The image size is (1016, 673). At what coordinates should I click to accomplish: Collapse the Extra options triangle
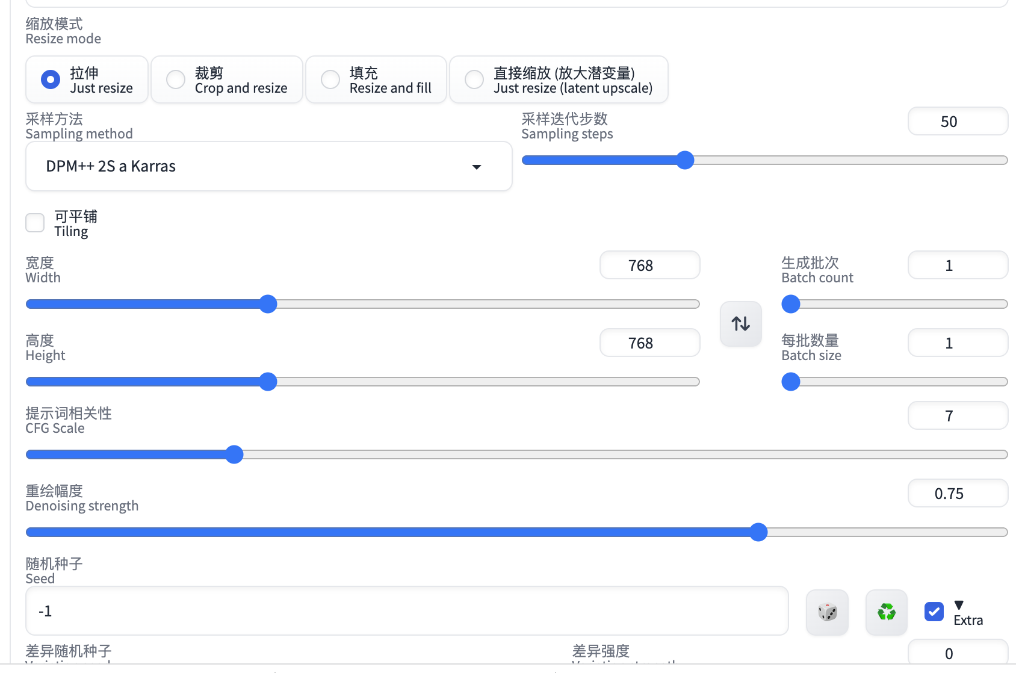coord(959,604)
